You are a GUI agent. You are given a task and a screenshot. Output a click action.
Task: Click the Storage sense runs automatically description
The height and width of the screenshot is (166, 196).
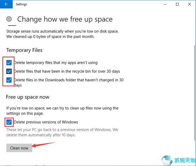coord(62,31)
